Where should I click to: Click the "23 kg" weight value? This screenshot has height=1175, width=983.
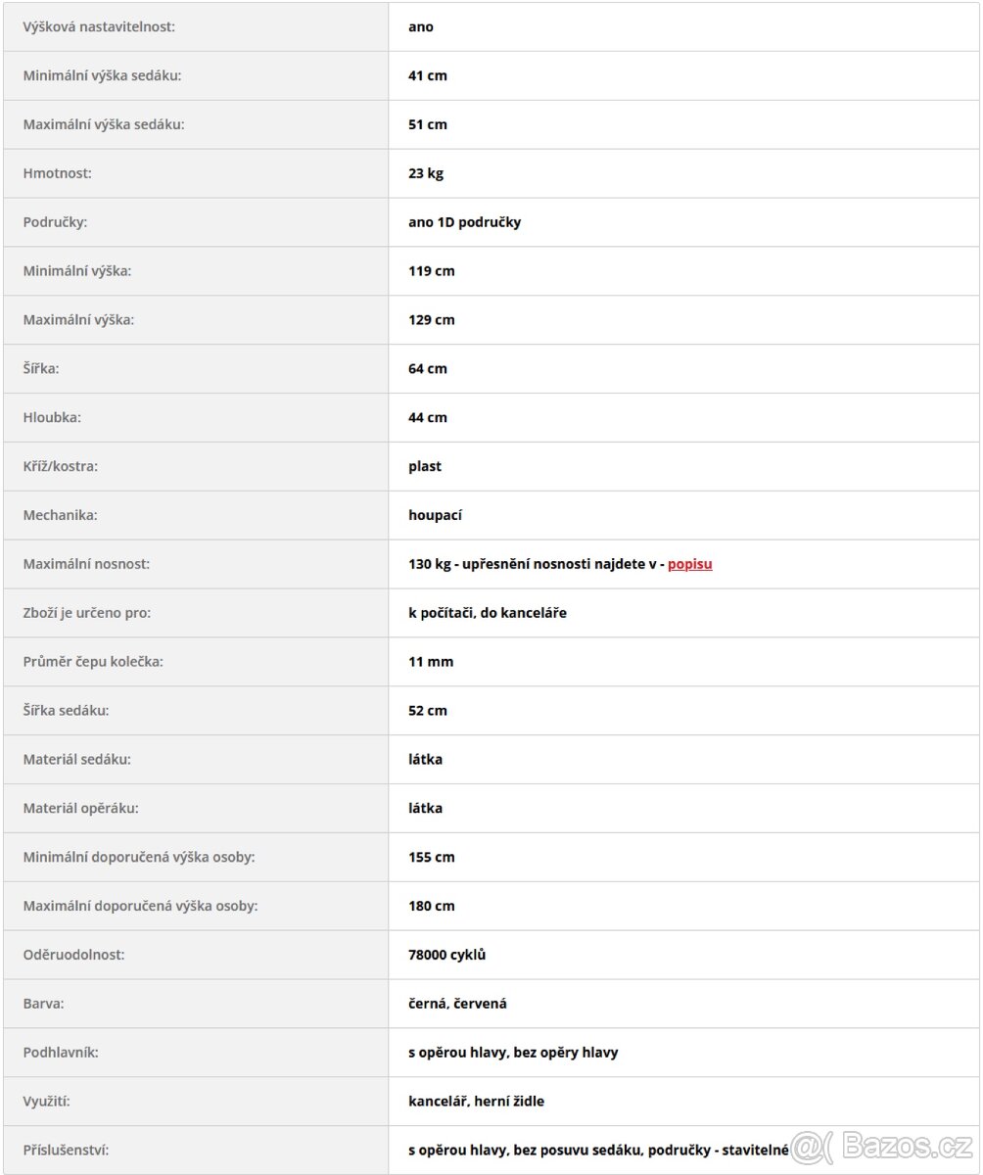[426, 173]
